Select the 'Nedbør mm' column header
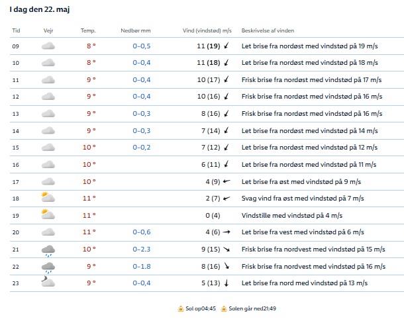 [x=136, y=30]
